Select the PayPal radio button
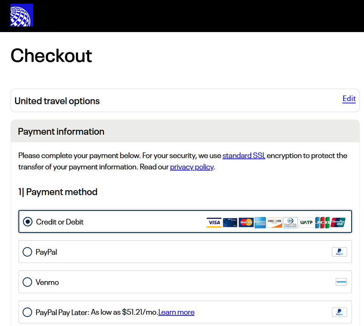Image resolution: width=364 pixels, height=326 pixels. pos(28,252)
